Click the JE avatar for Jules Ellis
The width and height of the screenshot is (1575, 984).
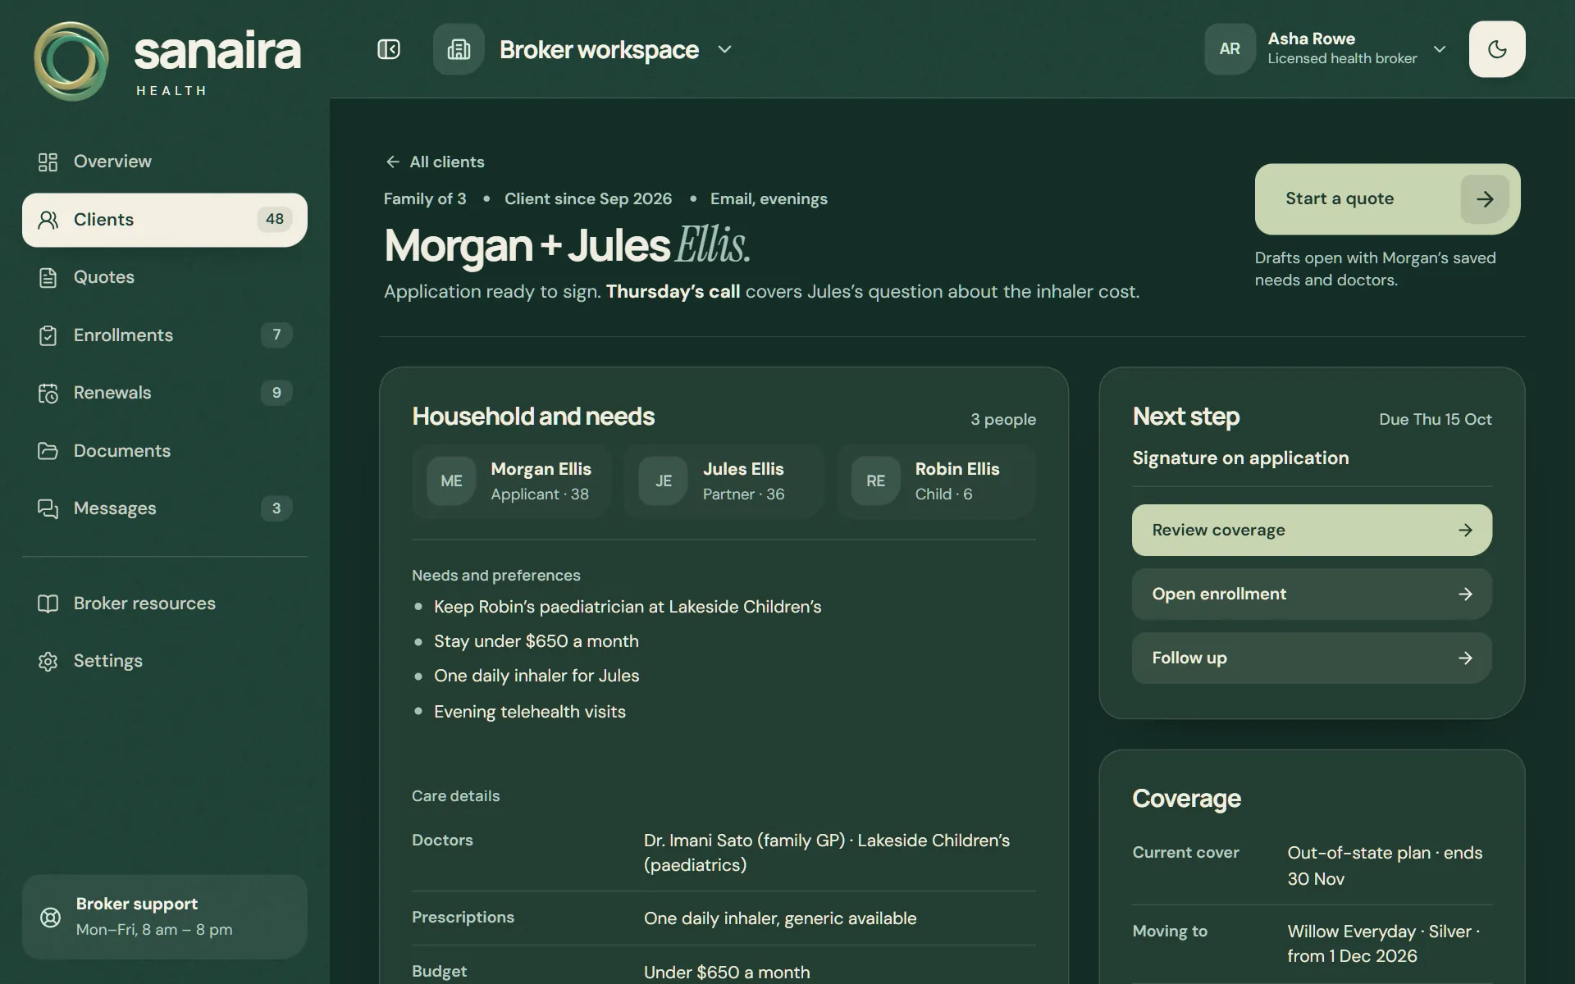pyautogui.click(x=664, y=481)
